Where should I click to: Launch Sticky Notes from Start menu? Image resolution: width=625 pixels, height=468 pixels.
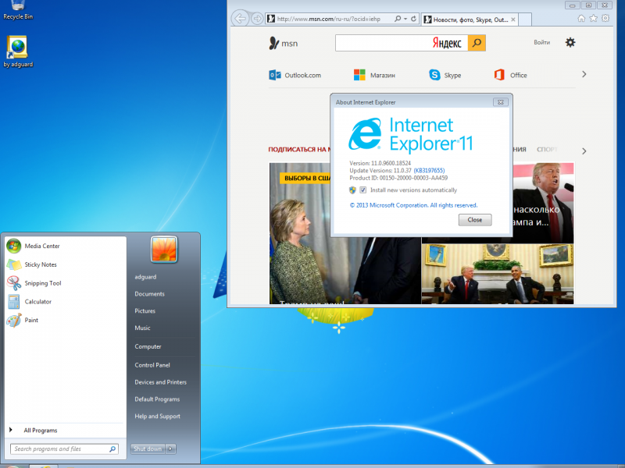click(66, 264)
